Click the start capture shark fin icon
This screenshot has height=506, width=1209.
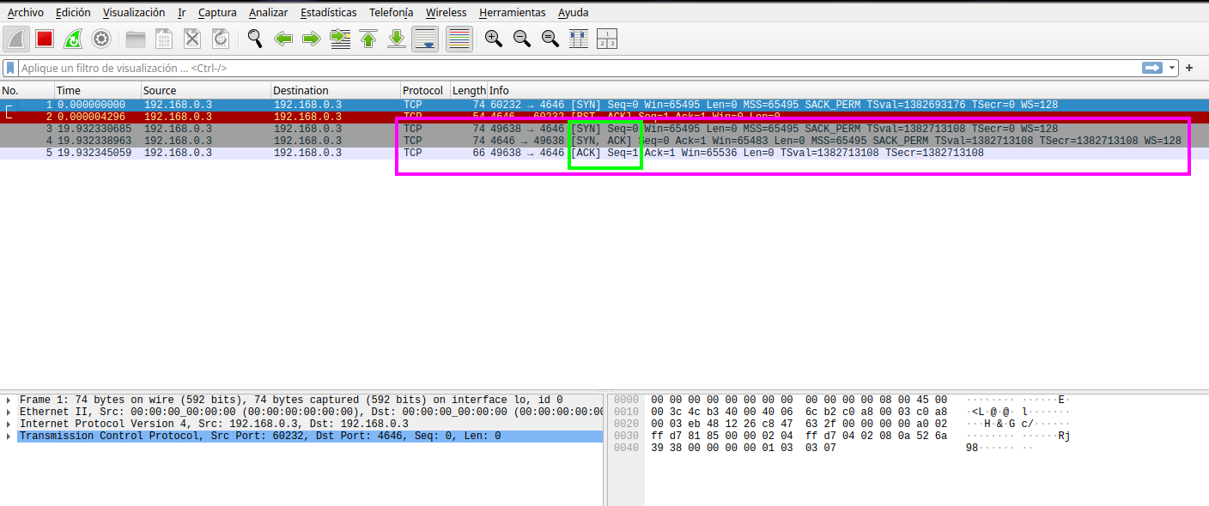[17, 39]
